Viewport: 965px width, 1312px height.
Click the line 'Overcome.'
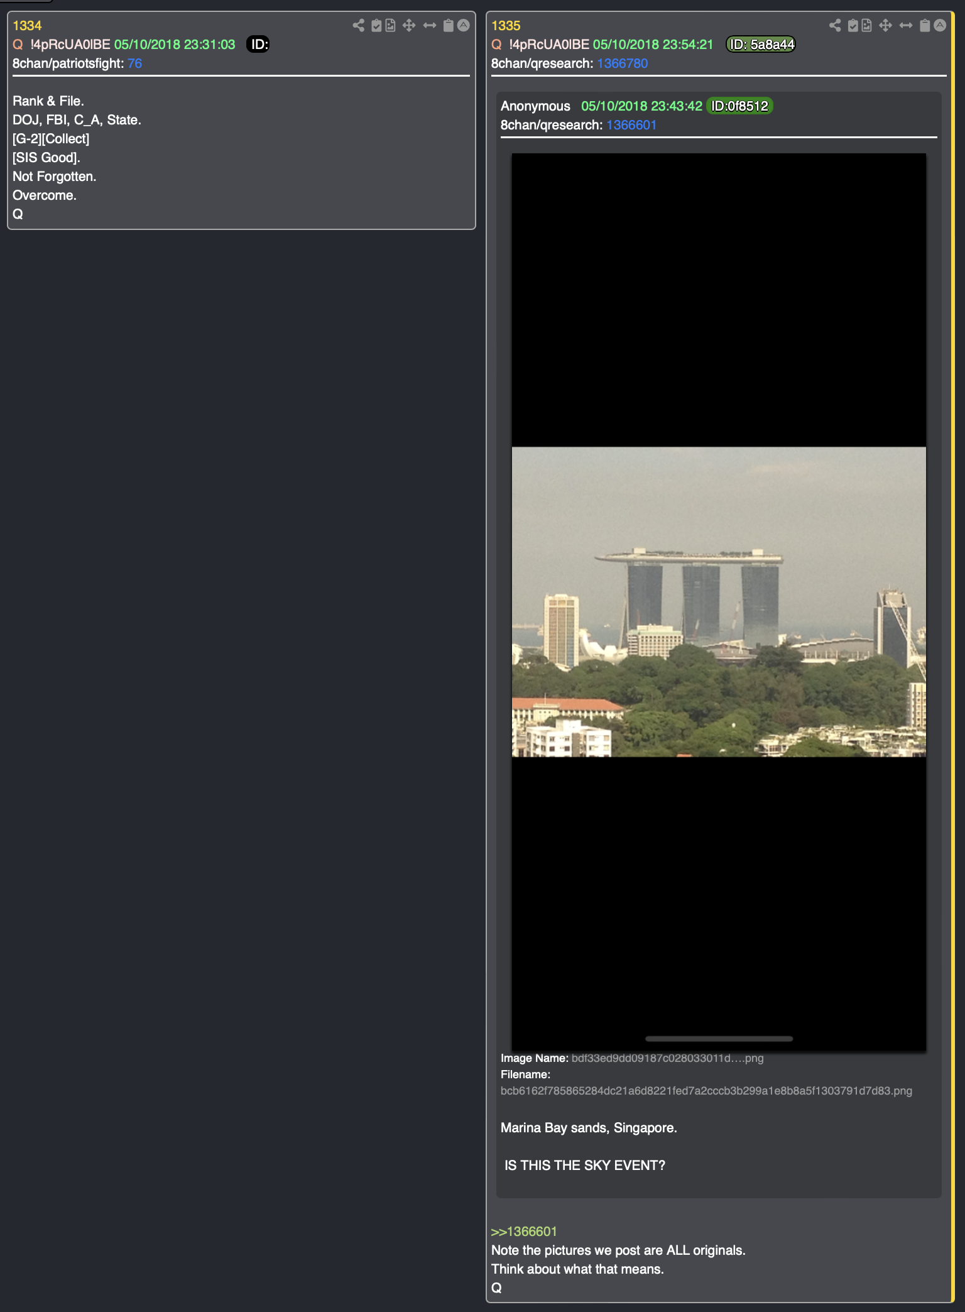pos(45,195)
